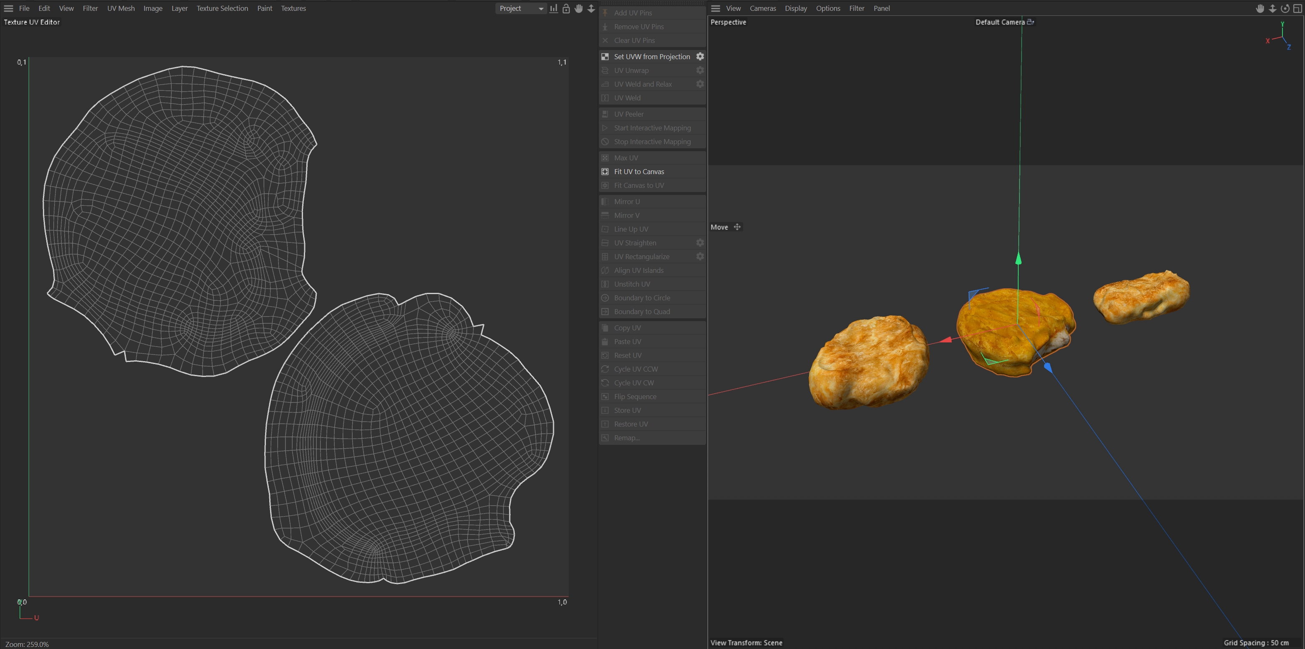This screenshot has height=649, width=1305.
Task: Toggle the viewport layout maximize icon
Action: click(1297, 8)
